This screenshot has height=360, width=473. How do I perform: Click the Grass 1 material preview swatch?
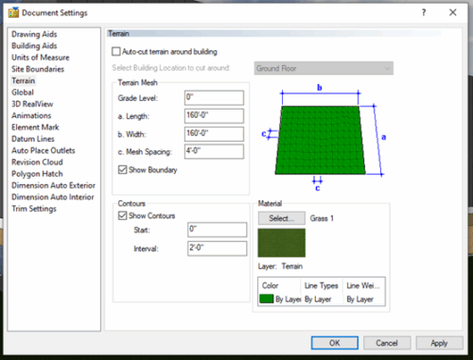[282, 243]
